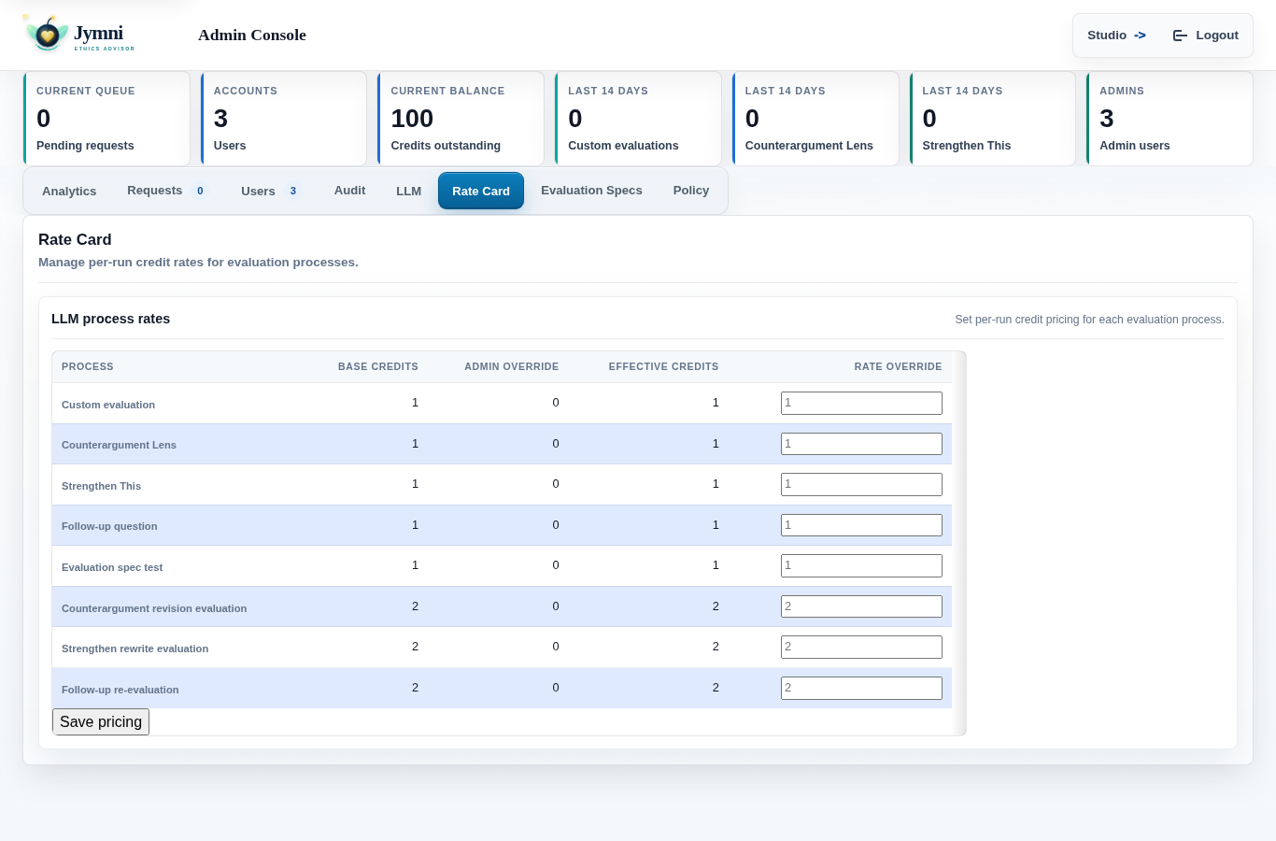Click the Current Balance credits card
1276x841 pixels.
(461, 119)
